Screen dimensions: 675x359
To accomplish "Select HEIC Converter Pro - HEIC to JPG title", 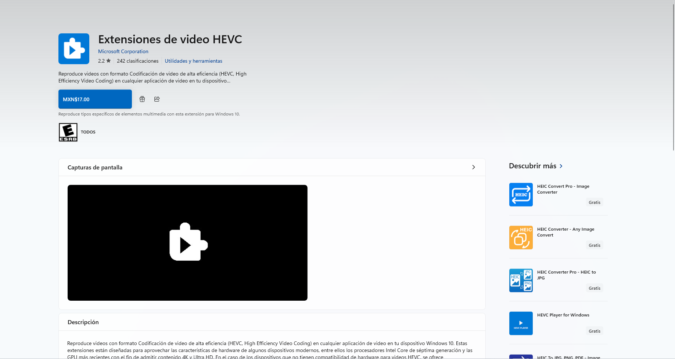I will [566, 275].
